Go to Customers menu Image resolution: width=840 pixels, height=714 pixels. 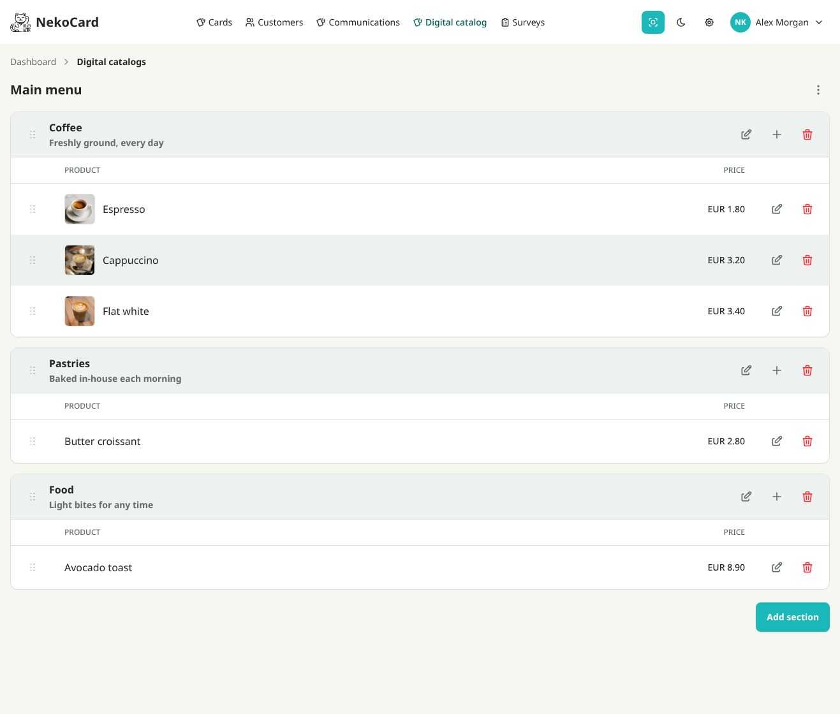point(274,22)
